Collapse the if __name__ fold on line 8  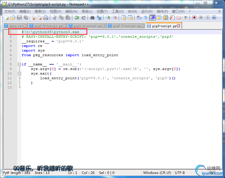pyautogui.click(x=19, y=65)
